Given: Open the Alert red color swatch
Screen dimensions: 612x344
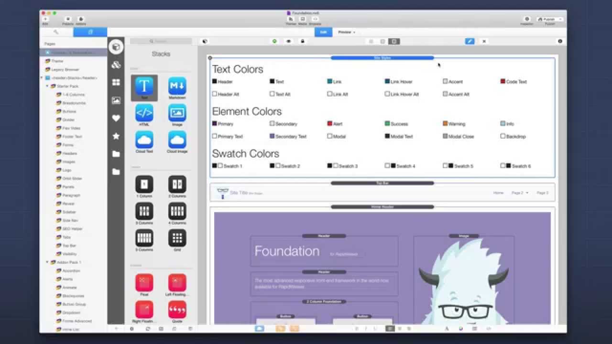Looking at the screenshot, I should pyautogui.click(x=329, y=123).
